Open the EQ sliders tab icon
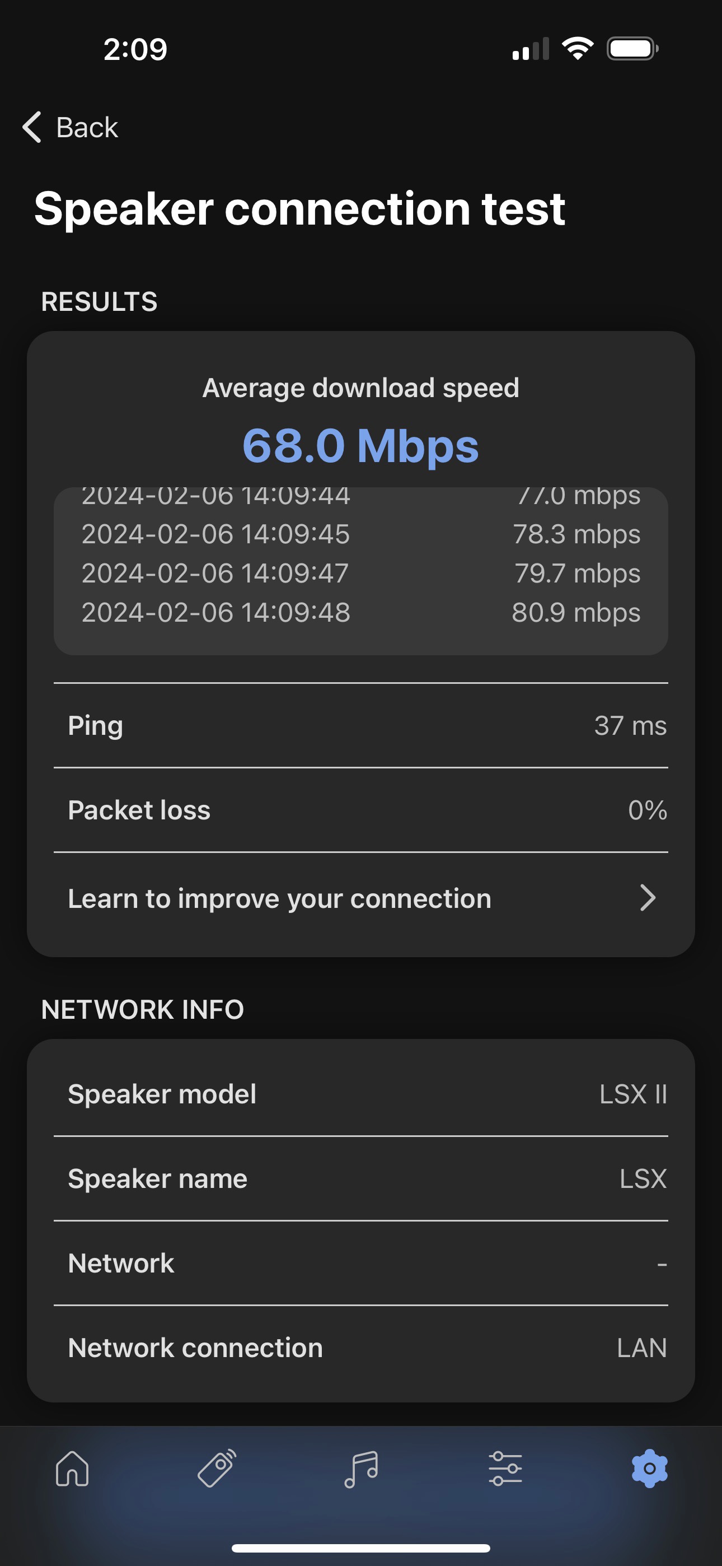Viewport: 722px width, 1566px height. [505, 1469]
